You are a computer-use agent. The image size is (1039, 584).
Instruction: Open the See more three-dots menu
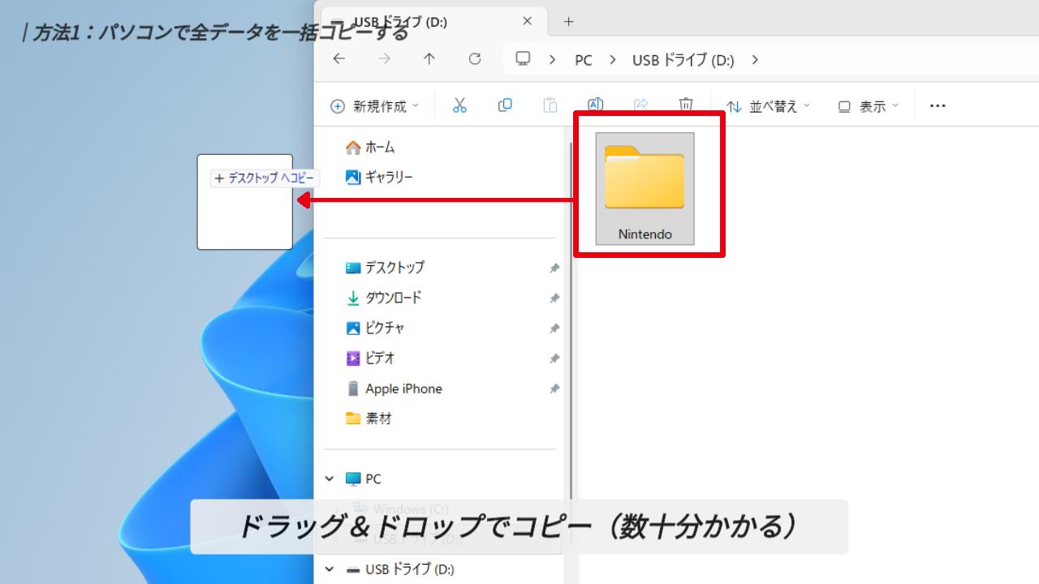938,105
